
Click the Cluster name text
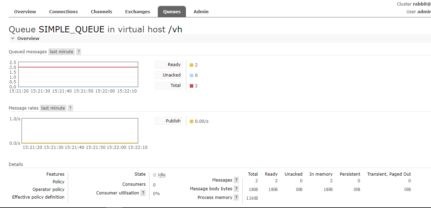[414, 4]
